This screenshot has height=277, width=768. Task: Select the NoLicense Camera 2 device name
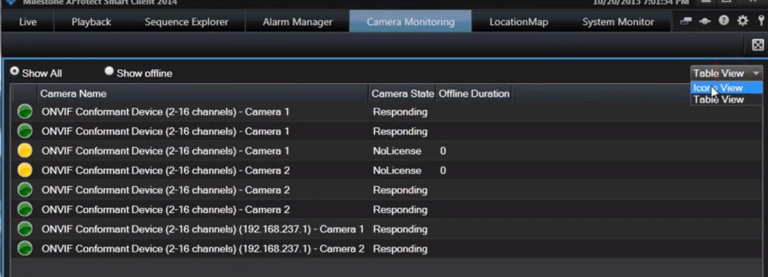165,171
